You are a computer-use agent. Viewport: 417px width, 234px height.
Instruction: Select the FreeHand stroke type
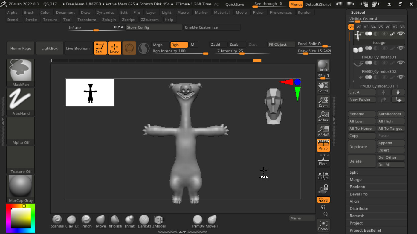coord(20,101)
